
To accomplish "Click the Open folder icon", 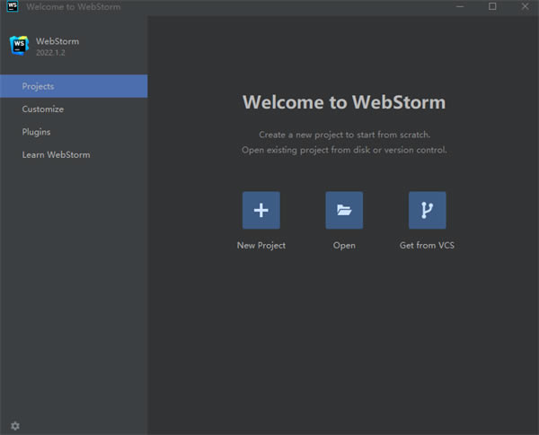I will [344, 211].
